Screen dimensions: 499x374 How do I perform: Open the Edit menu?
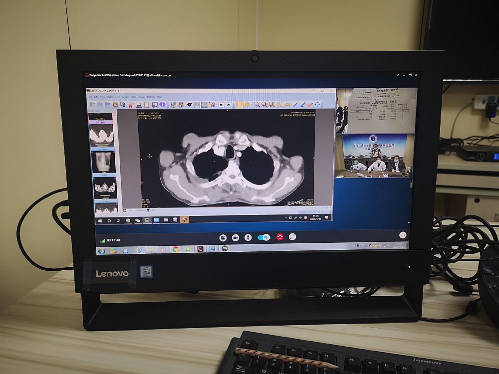click(x=96, y=97)
